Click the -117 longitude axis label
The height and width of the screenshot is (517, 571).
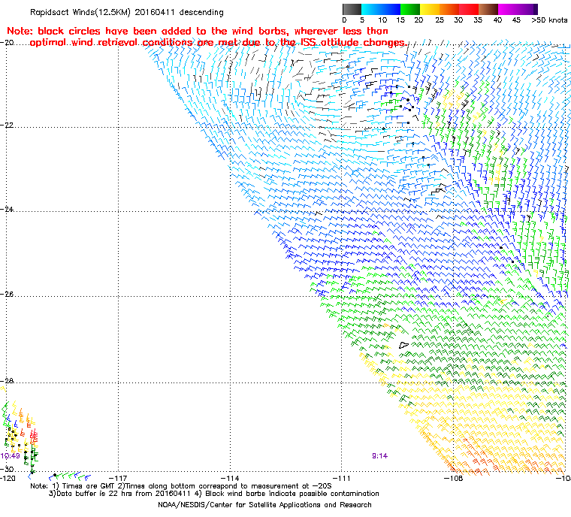(119, 479)
